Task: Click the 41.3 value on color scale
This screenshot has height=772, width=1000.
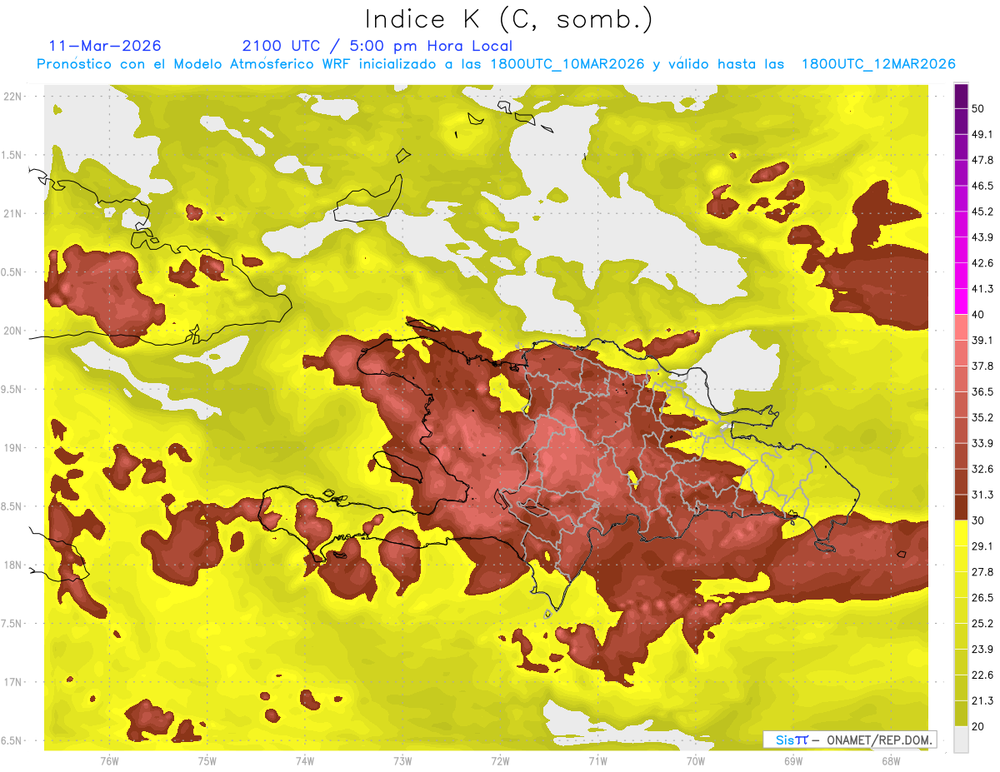Action: (x=982, y=289)
